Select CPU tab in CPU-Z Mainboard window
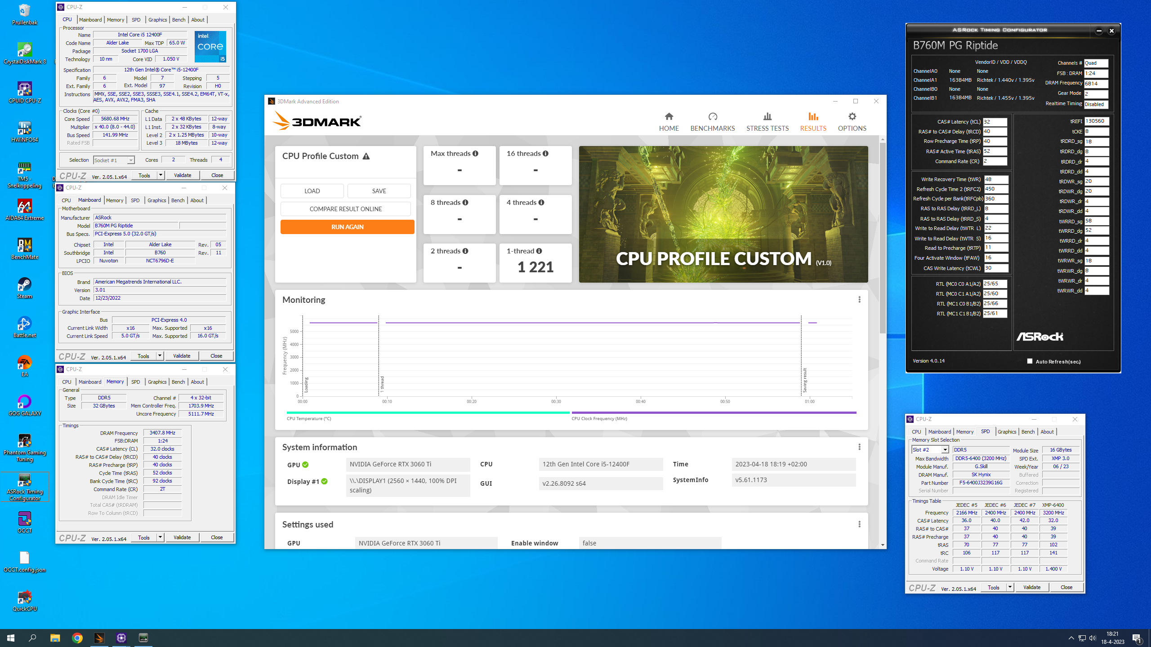 coord(66,200)
